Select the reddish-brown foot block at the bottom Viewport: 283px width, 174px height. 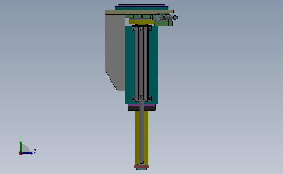click(142, 166)
